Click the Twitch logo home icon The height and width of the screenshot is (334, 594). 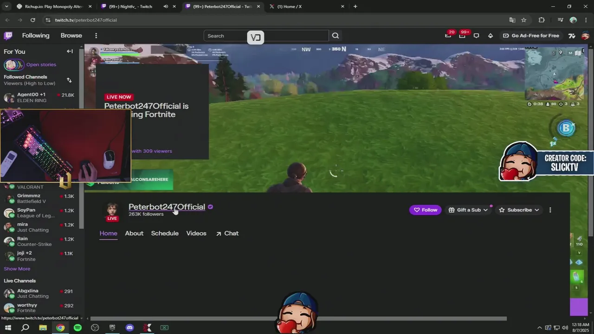click(8, 36)
